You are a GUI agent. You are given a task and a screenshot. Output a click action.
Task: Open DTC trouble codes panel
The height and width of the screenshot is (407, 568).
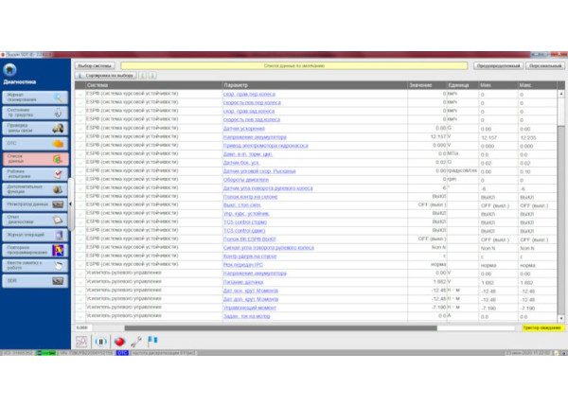tap(34, 143)
